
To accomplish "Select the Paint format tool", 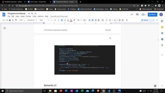I will [x=16, y=20].
